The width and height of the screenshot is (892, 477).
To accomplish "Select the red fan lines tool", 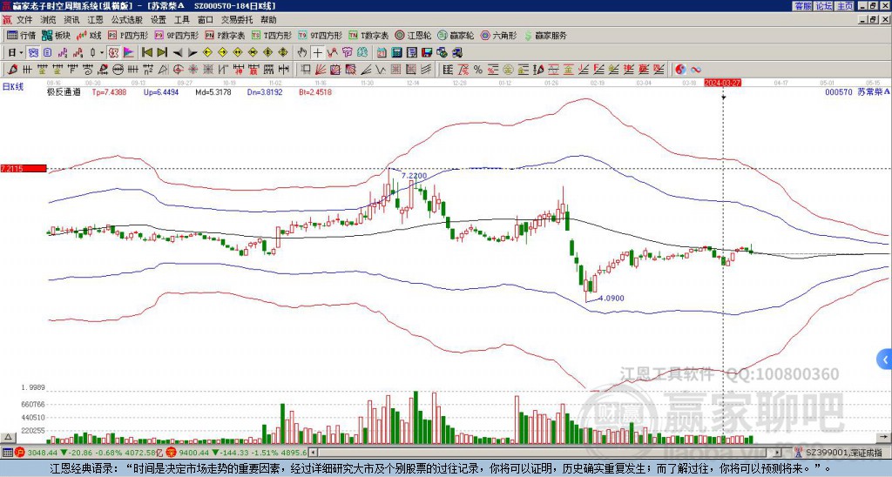I will 321,70.
